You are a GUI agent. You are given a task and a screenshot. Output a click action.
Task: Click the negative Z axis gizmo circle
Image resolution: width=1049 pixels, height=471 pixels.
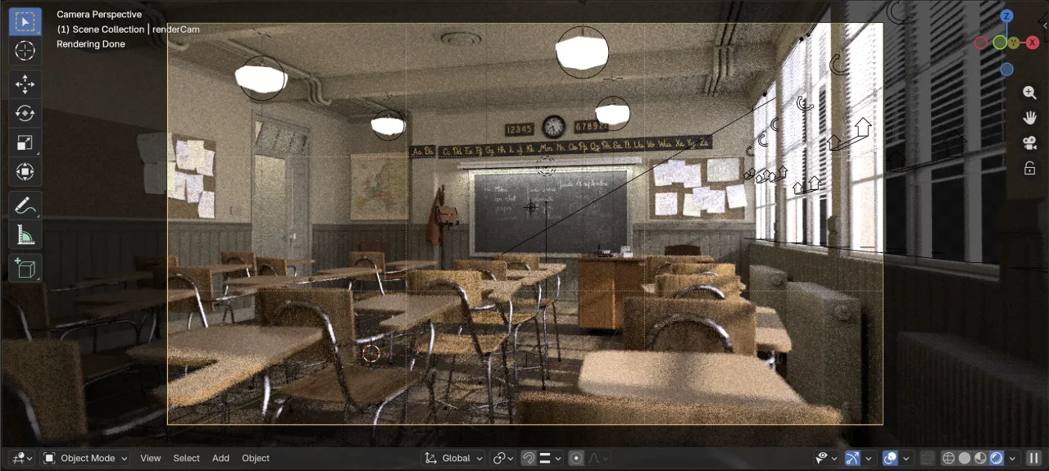[1006, 70]
